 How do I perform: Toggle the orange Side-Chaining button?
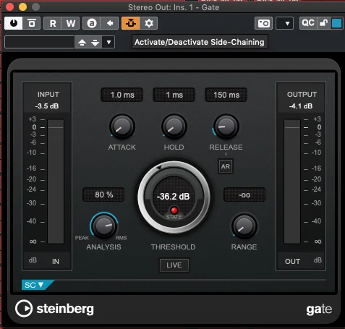131,23
